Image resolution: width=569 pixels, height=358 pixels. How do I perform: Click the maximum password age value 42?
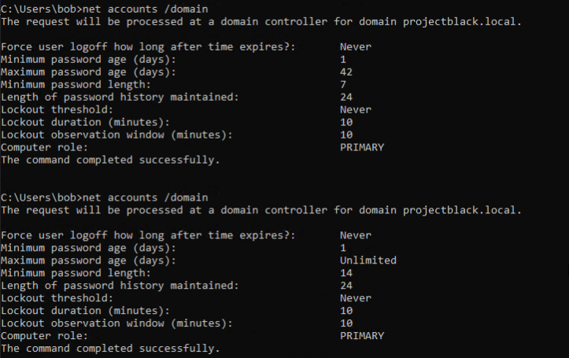tap(346, 72)
